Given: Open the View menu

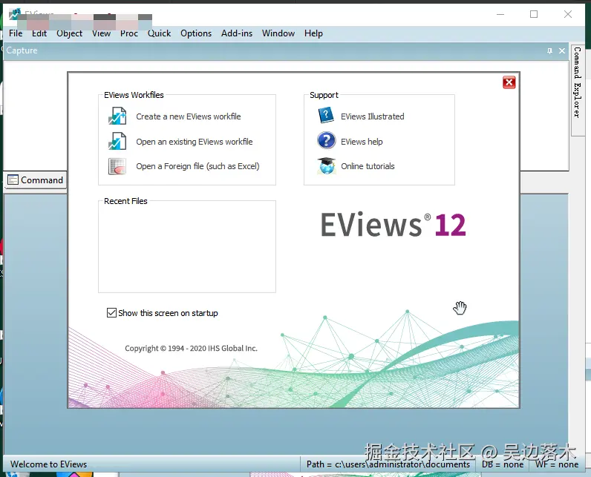Looking at the screenshot, I should pyautogui.click(x=102, y=33).
